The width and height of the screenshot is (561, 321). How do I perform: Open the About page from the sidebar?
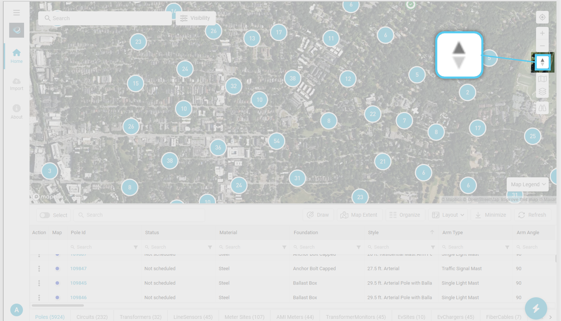pyautogui.click(x=16, y=112)
